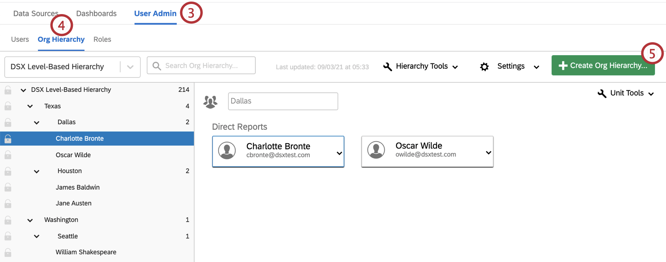Screen dimensions: 666x262
Task: Click the plus icon on Create Org Hierarchy
Action: pyautogui.click(x=563, y=66)
